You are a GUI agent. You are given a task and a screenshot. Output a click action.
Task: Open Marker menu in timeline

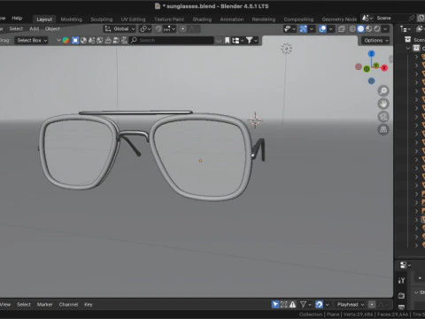pos(44,304)
